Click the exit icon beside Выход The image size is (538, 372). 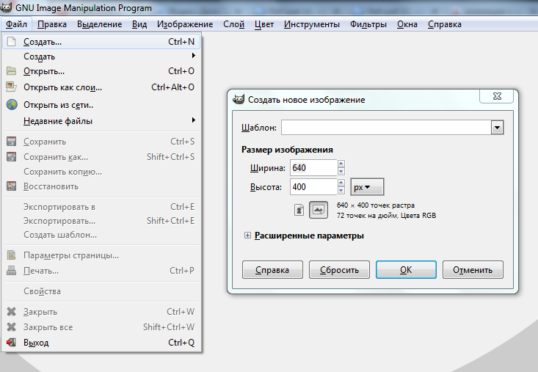coord(11,342)
